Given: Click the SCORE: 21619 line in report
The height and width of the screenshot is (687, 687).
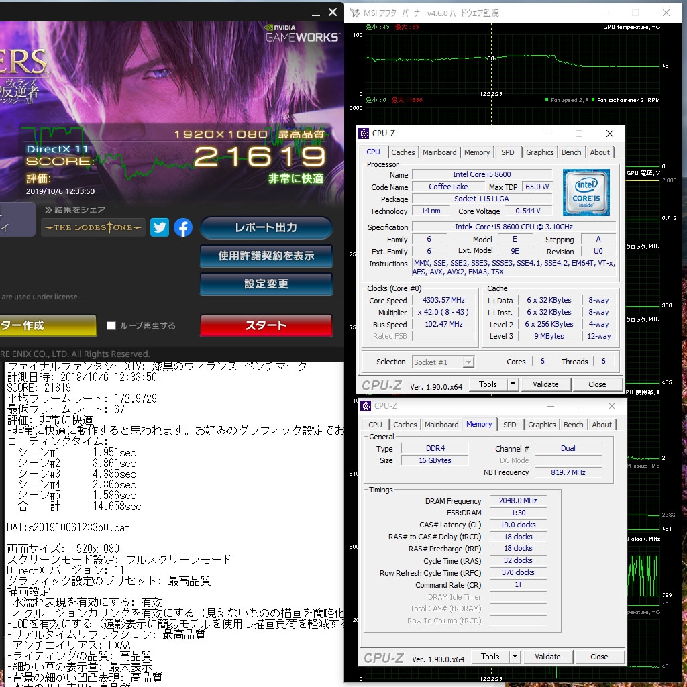Looking at the screenshot, I should [x=39, y=388].
